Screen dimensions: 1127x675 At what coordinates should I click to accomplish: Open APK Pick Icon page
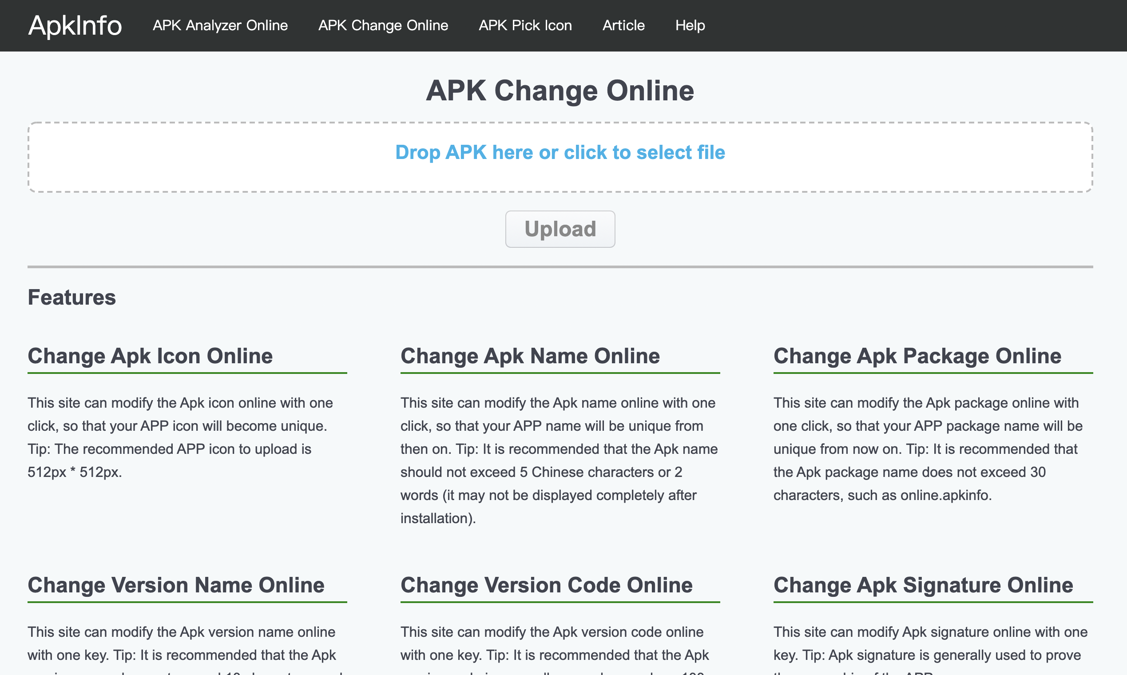[x=525, y=25]
